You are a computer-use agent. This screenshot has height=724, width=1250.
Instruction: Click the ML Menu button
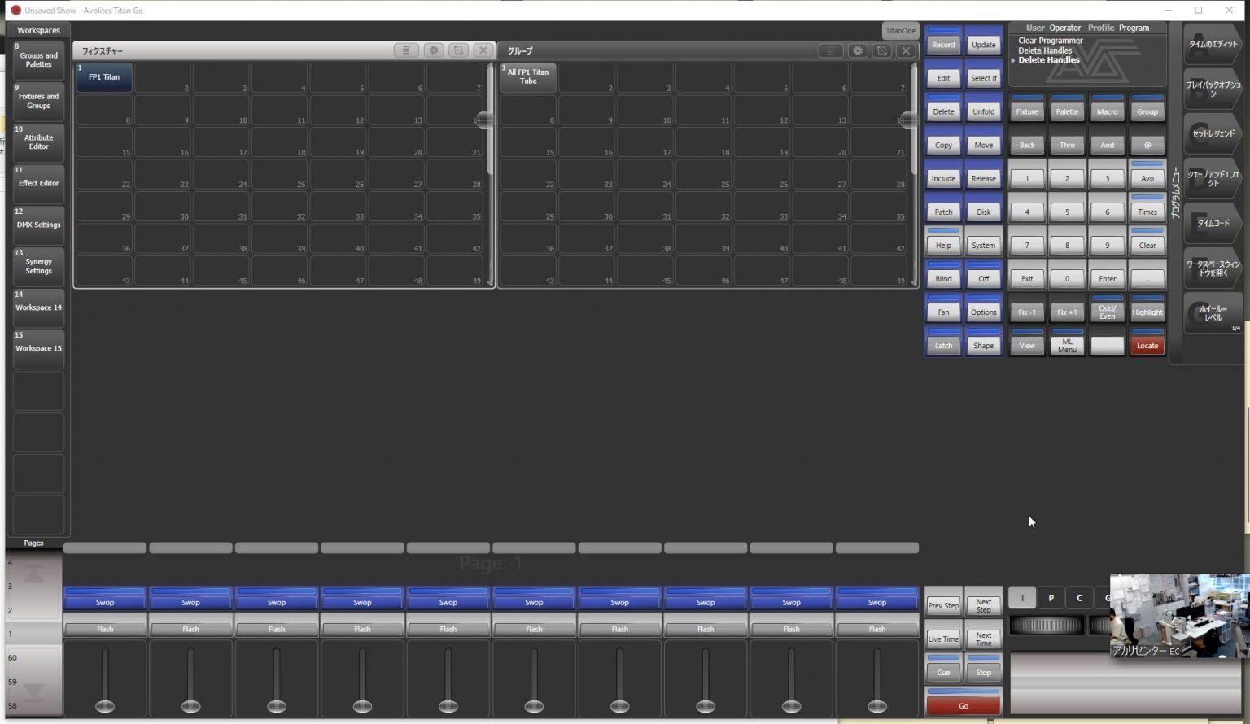[1067, 345]
